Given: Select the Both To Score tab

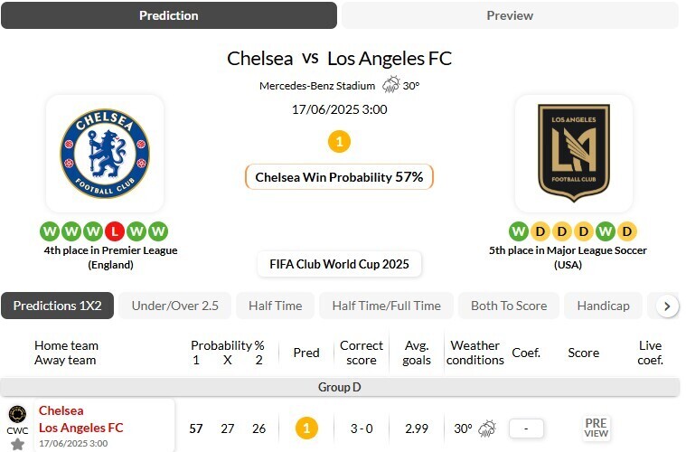Looking at the screenshot, I should 509,306.
